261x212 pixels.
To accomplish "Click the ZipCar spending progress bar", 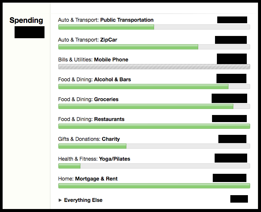I will 154,47.
